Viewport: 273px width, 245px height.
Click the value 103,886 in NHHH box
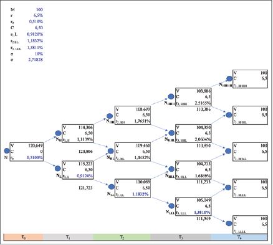click(x=203, y=91)
